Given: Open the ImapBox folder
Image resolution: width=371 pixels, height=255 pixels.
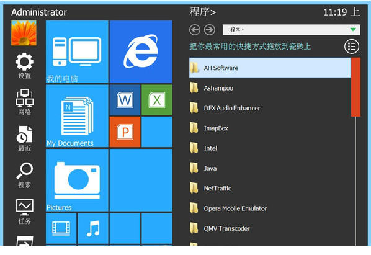Looking at the screenshot, I should [x=270, y=128].
